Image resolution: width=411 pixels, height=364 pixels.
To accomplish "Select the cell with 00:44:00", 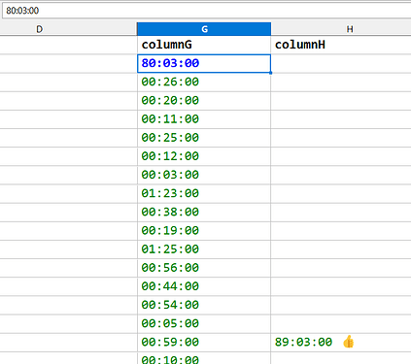I will click(204, 286).
